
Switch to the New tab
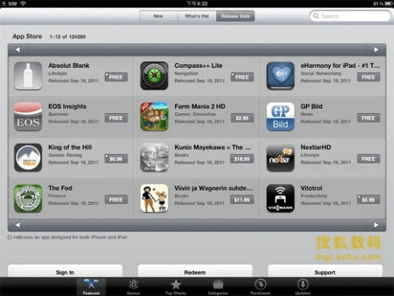coord(158,16)
